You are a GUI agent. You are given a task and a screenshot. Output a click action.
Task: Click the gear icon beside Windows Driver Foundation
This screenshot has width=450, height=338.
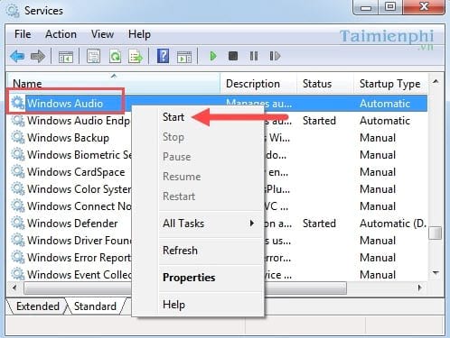click(18, 241)
